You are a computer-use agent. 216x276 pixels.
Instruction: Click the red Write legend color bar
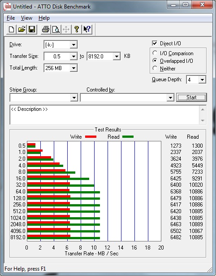coord(91,136)
